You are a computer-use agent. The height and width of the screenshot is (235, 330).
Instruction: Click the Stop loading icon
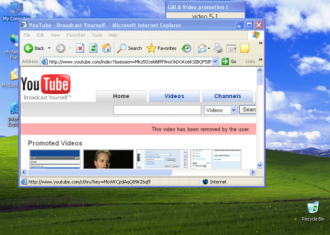tap(80, 48)
